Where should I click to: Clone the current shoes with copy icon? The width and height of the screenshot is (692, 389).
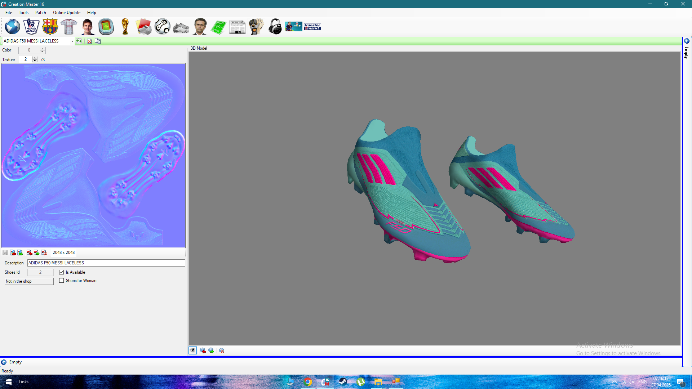click(98, 41)
